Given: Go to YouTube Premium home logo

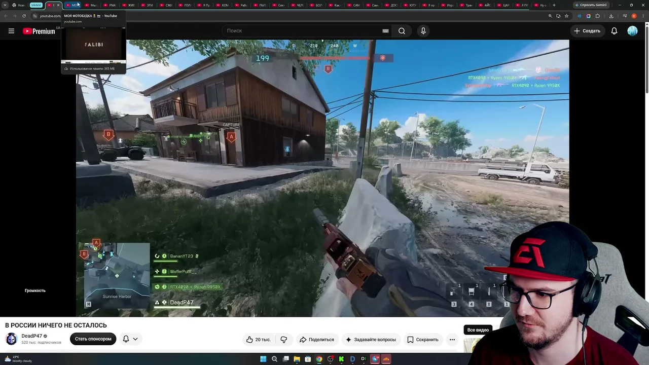Looking at the screenshot, I should pos(39,31).
